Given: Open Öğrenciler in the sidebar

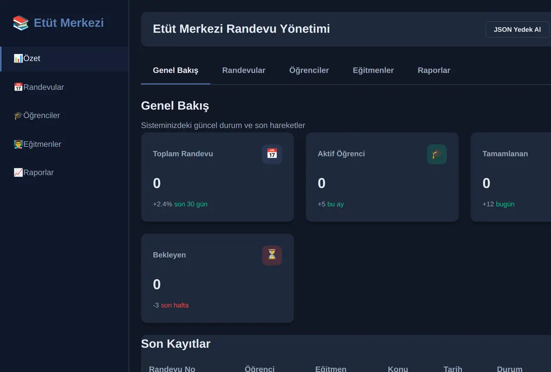Looking at the screenshot, I should coord(64,116).
